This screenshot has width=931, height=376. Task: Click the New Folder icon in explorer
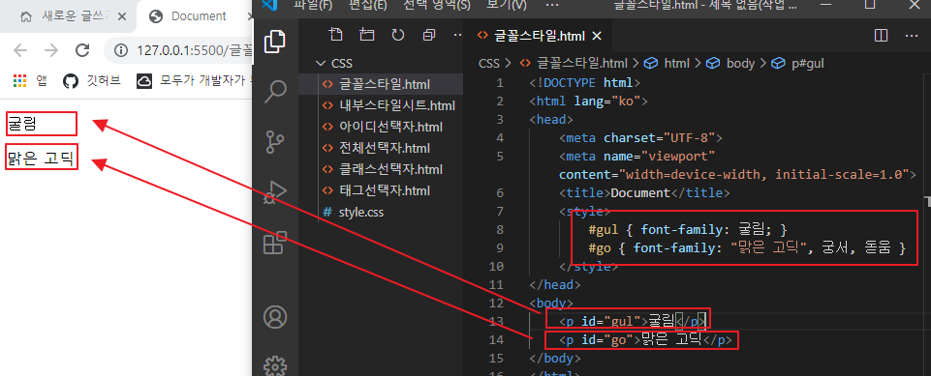[367, 35]
